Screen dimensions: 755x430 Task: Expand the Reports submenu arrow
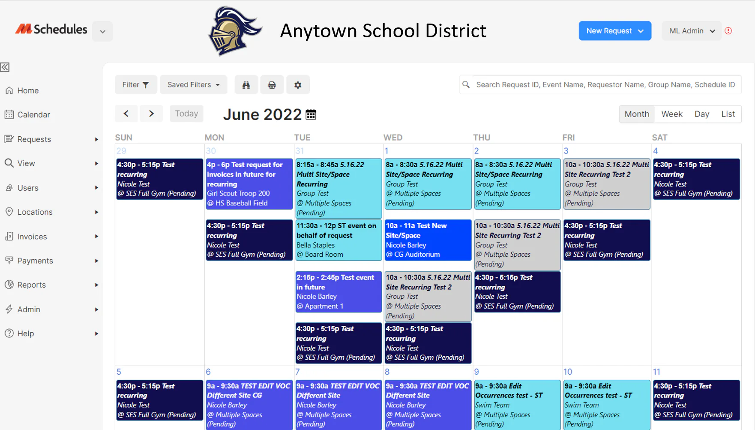pos(96,285)
